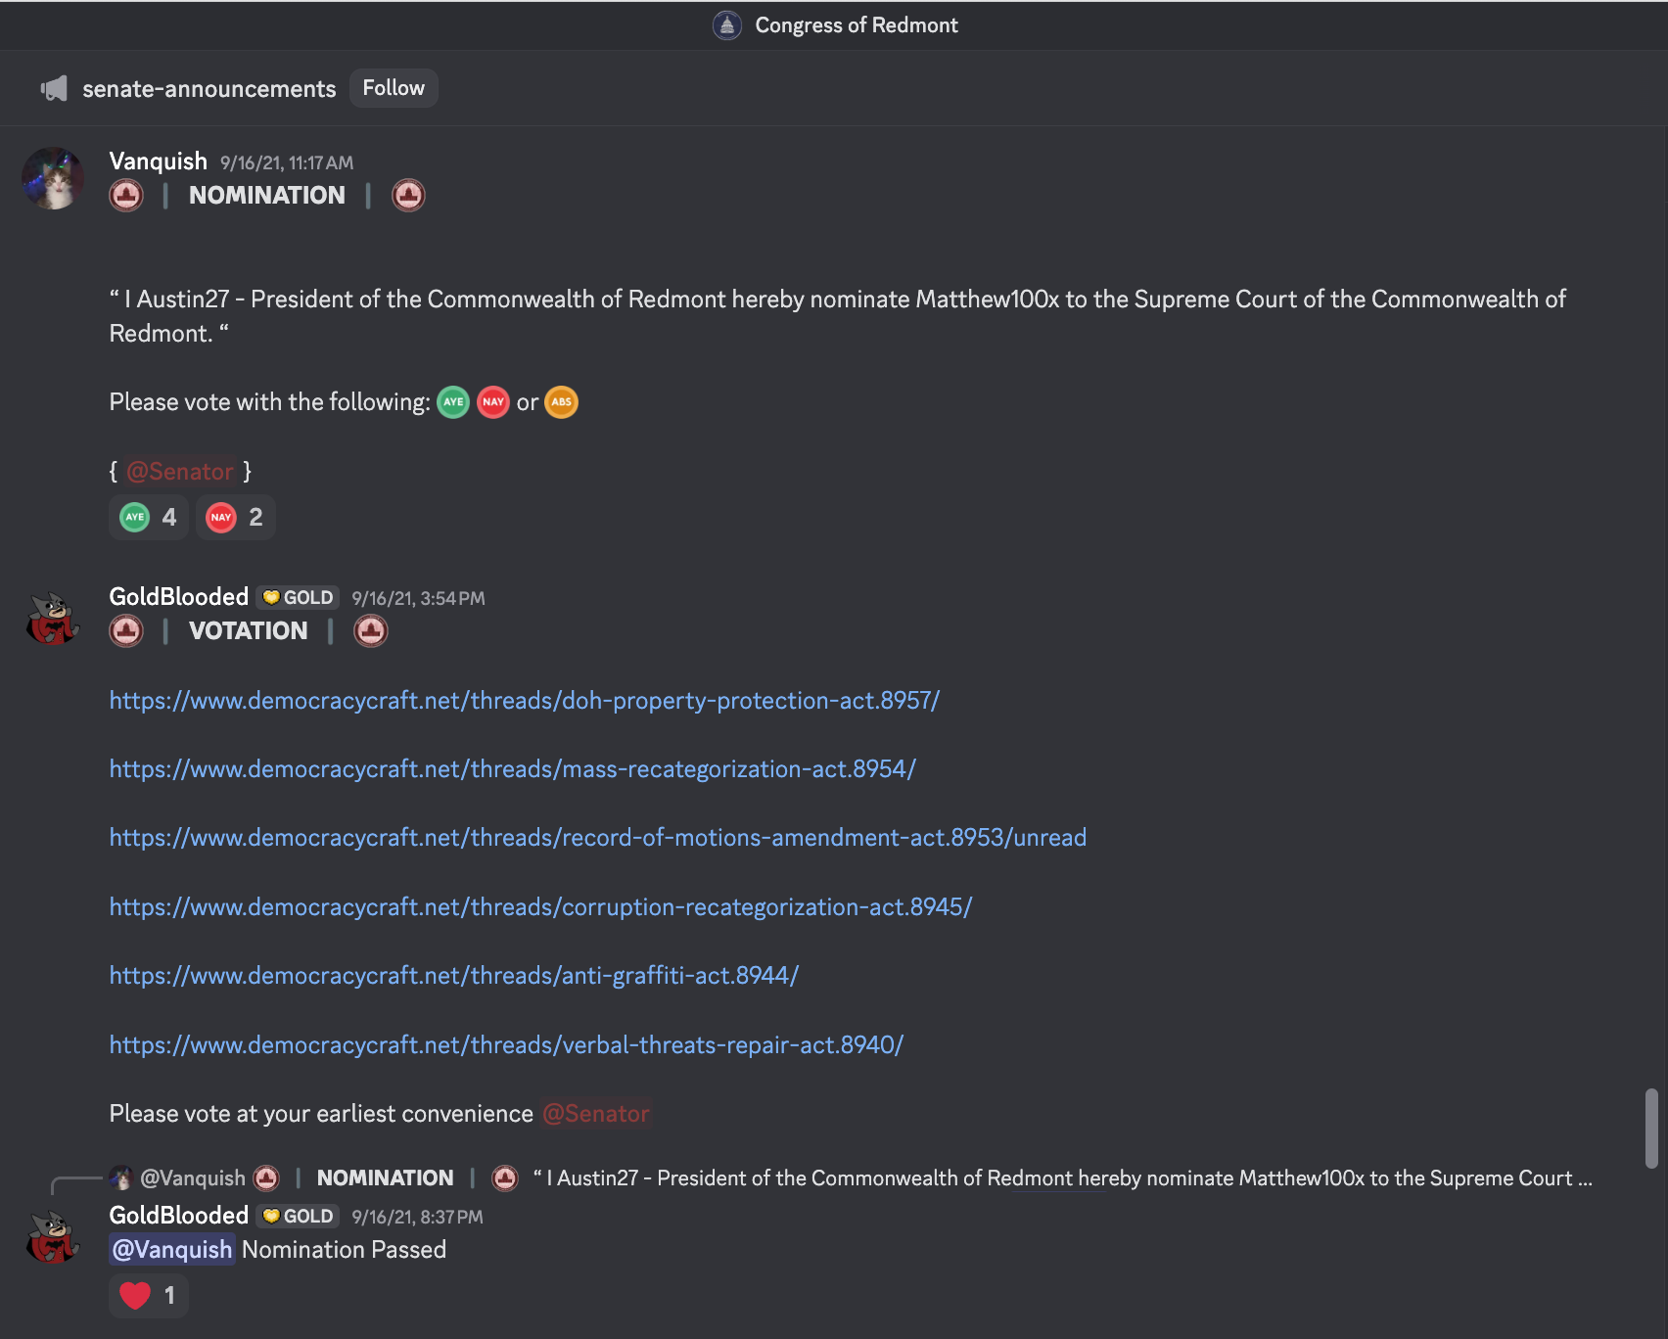Click the GOLD tag badge on Nomination Passed message

[299, 1217]
